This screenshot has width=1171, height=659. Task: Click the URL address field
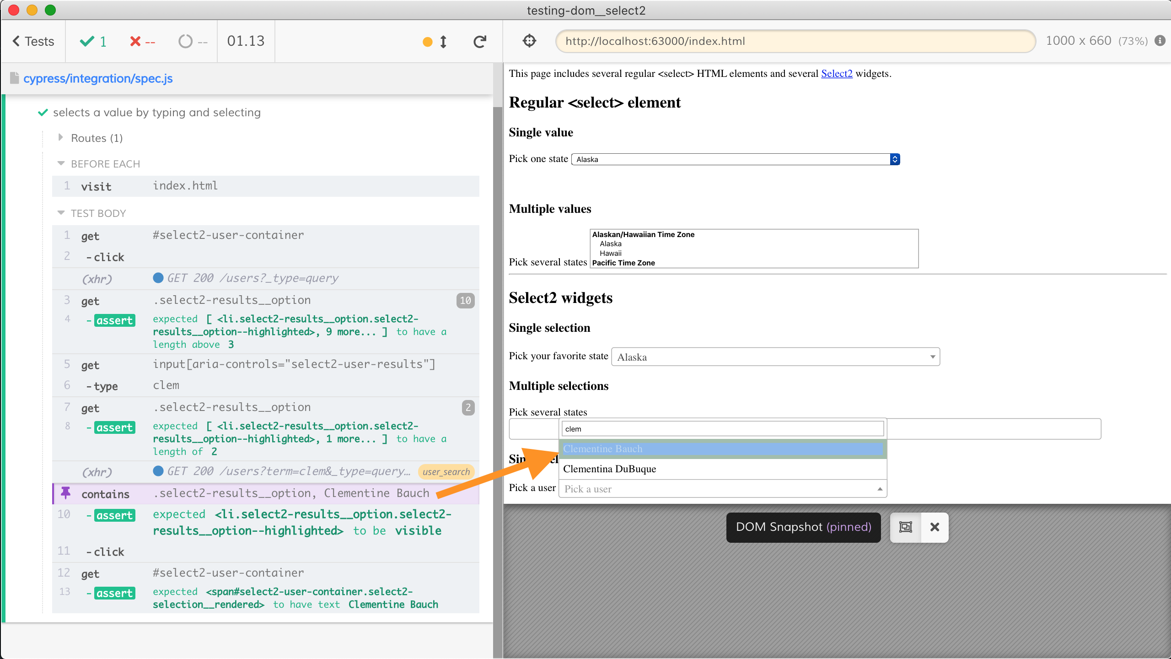[795, 41]
